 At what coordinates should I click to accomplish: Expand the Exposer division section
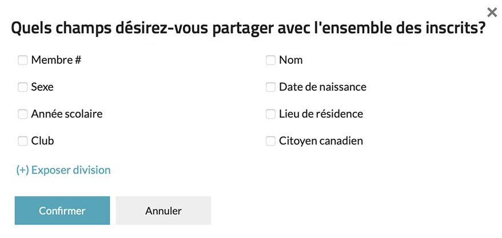[63, 170]
